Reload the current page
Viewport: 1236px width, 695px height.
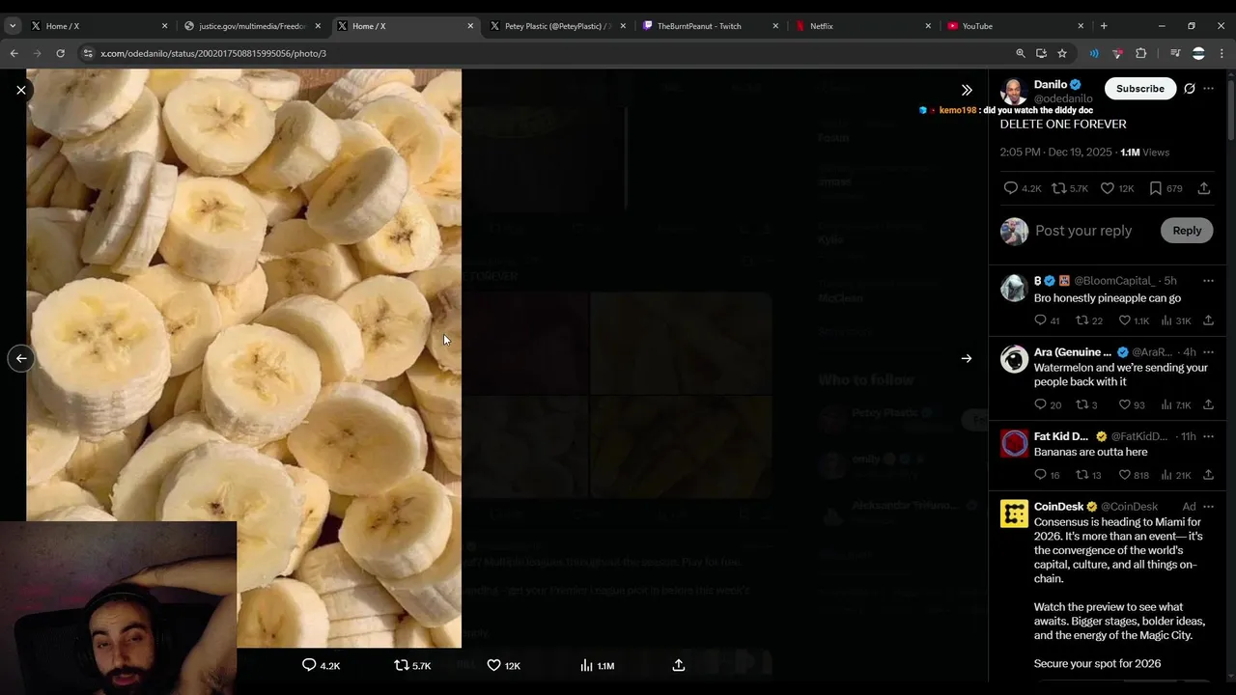60,53
